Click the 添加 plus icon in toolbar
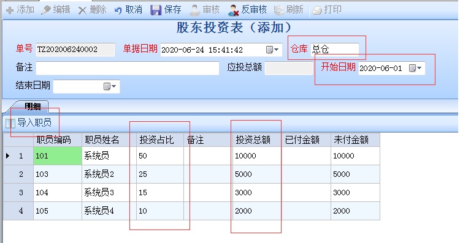The width and height of the screenshot is (460, 243). click(x=10, y=10)
